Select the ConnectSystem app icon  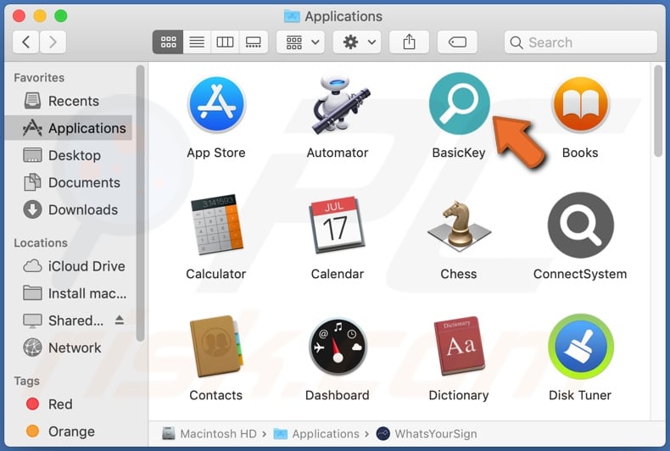[581, 225]
